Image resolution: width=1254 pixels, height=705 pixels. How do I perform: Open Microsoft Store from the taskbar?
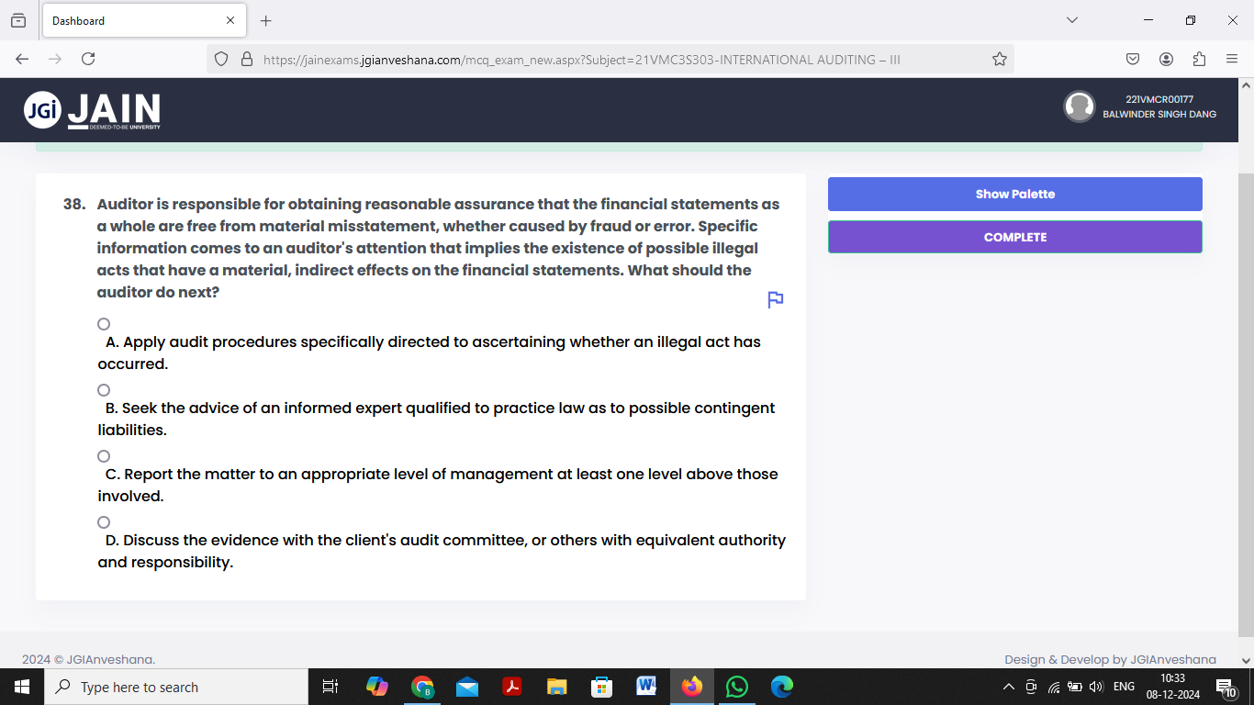point(601,687)
